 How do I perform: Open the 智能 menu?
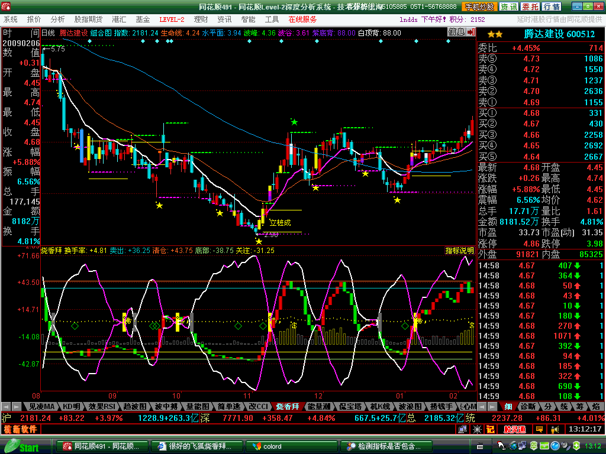click(x=248, y=20)
